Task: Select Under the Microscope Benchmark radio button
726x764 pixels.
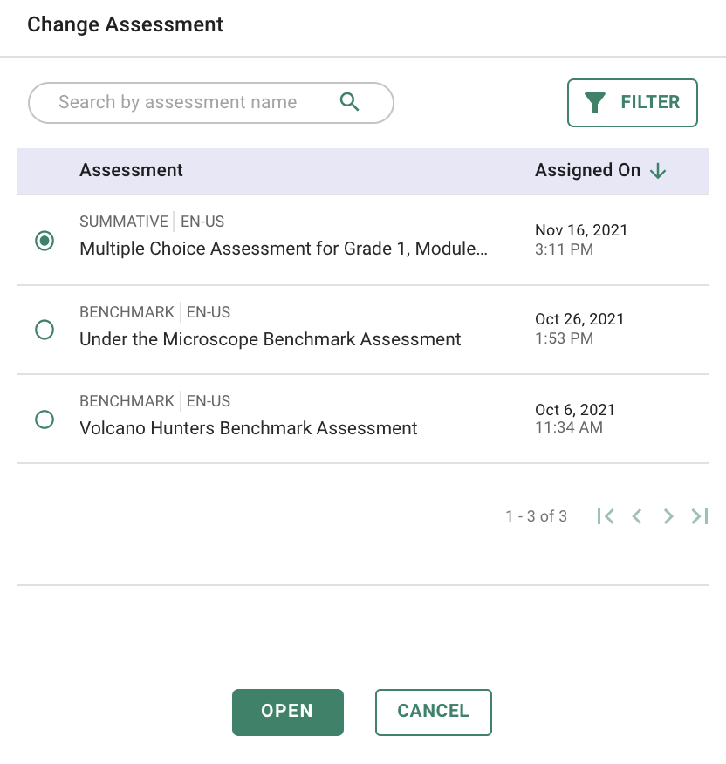Action: 45,330
